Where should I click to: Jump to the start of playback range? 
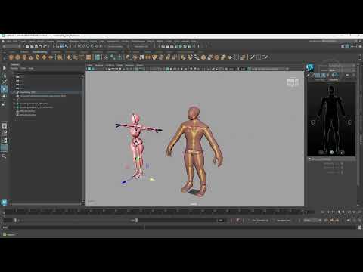323,212
